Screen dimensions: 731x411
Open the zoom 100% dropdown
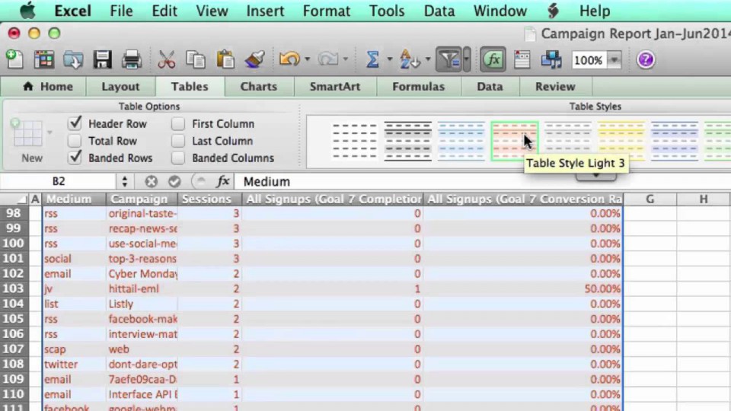coord(614,59)
